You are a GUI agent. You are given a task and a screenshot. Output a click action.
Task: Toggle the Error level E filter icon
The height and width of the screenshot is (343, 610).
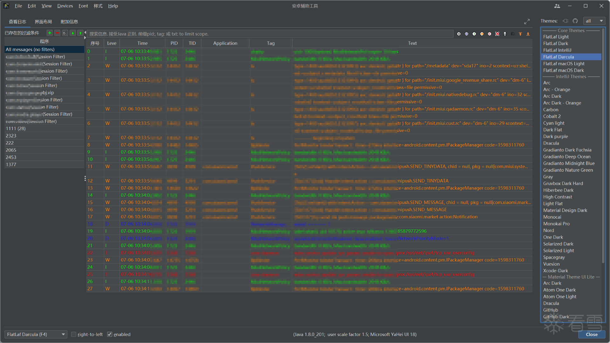point(490,34)
